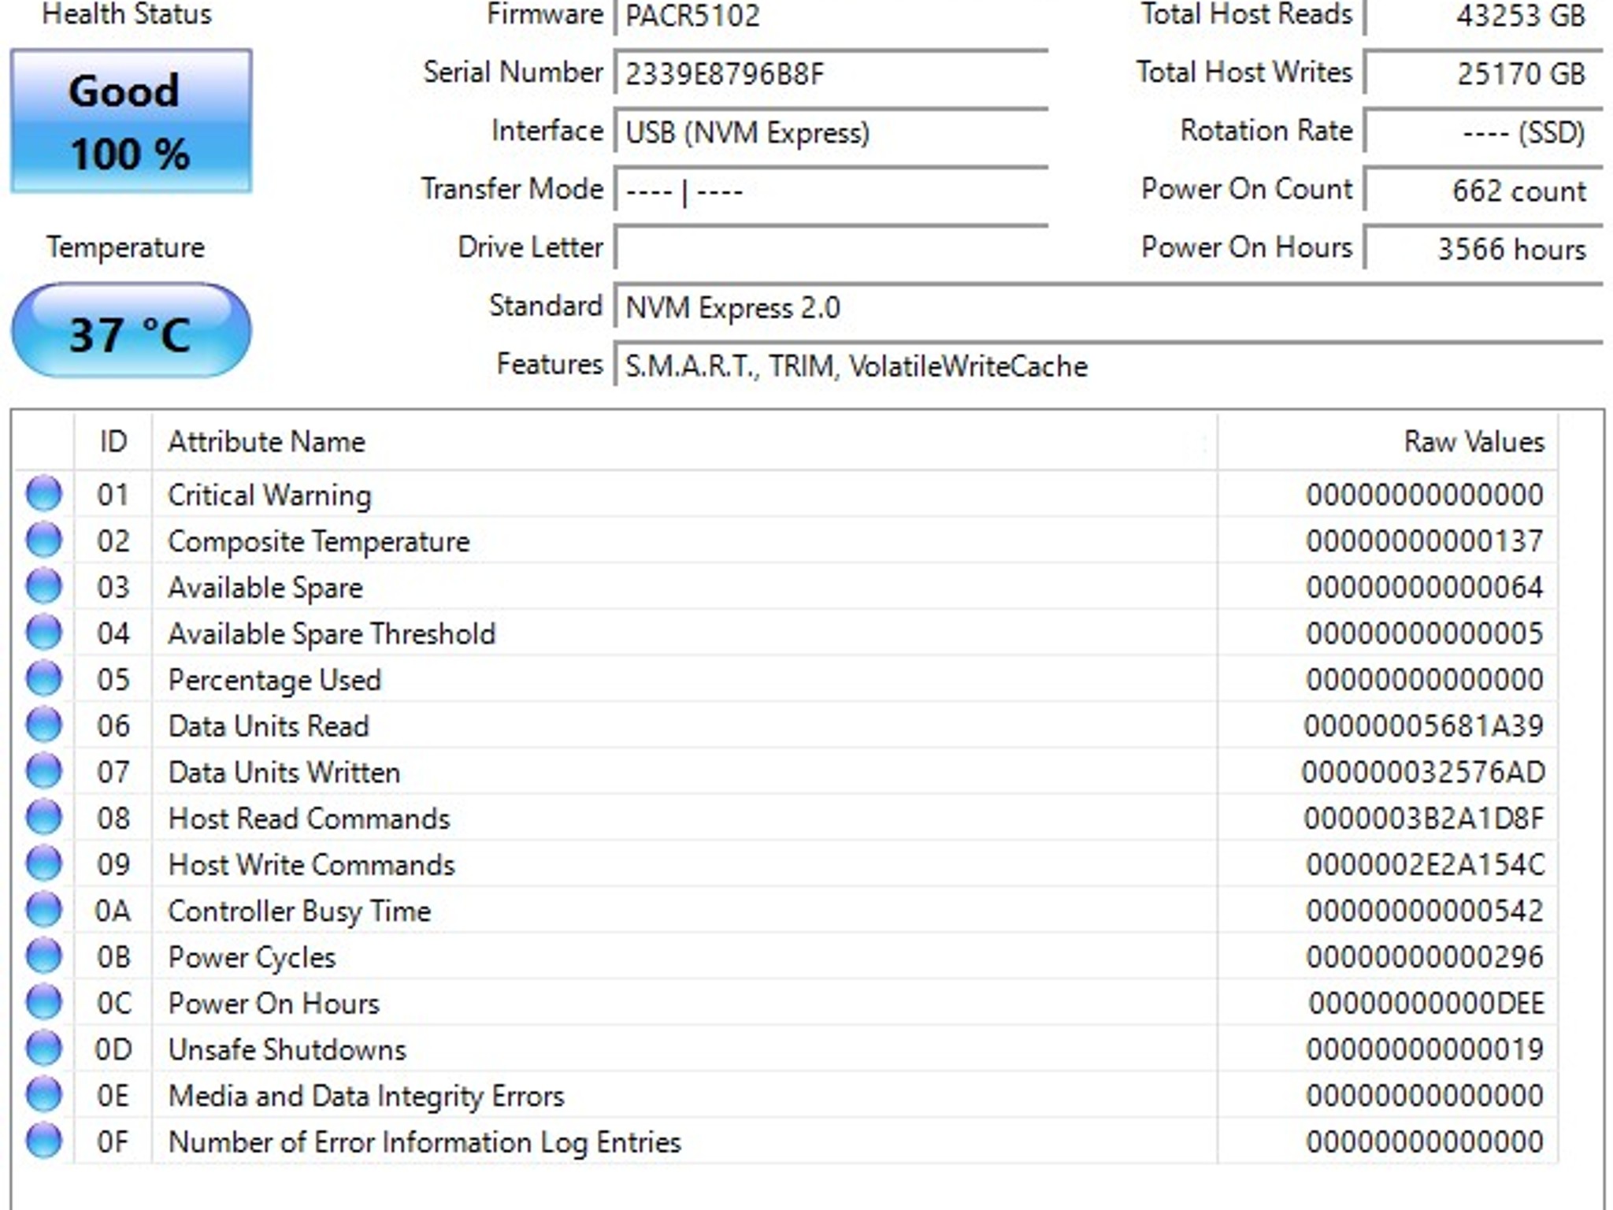Image resolution: width=1613 pixels, height=1210 pixels.
Task: Click the status orb for Controller Busy Time
Action: [x=43, y=910]
